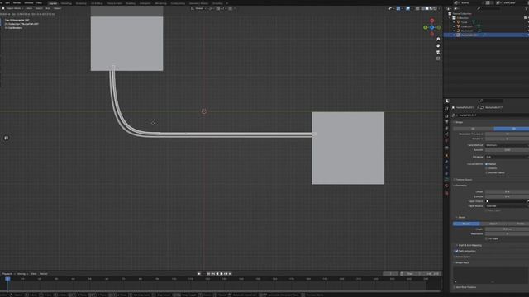Click the blue center circle of navigation gizmo
The width and height of the screenshot is (529, 297).
(431, 27)
